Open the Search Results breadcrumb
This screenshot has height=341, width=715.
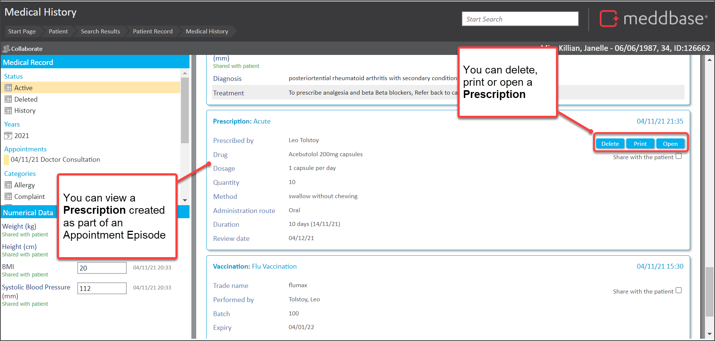tap(100, 32)
